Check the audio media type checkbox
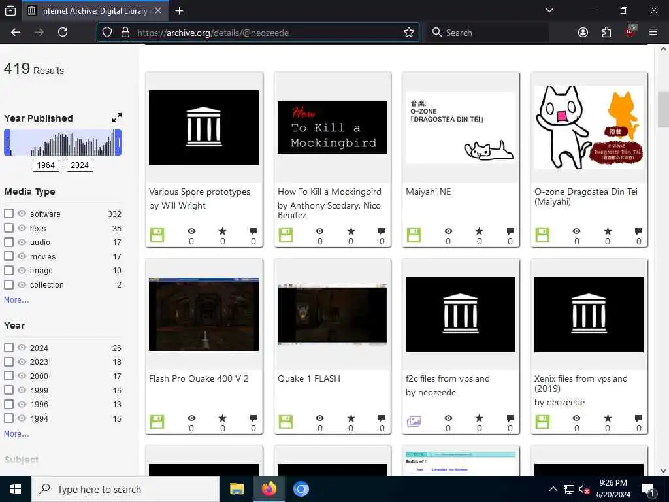 pyautogui.click(x=8, y=242)
